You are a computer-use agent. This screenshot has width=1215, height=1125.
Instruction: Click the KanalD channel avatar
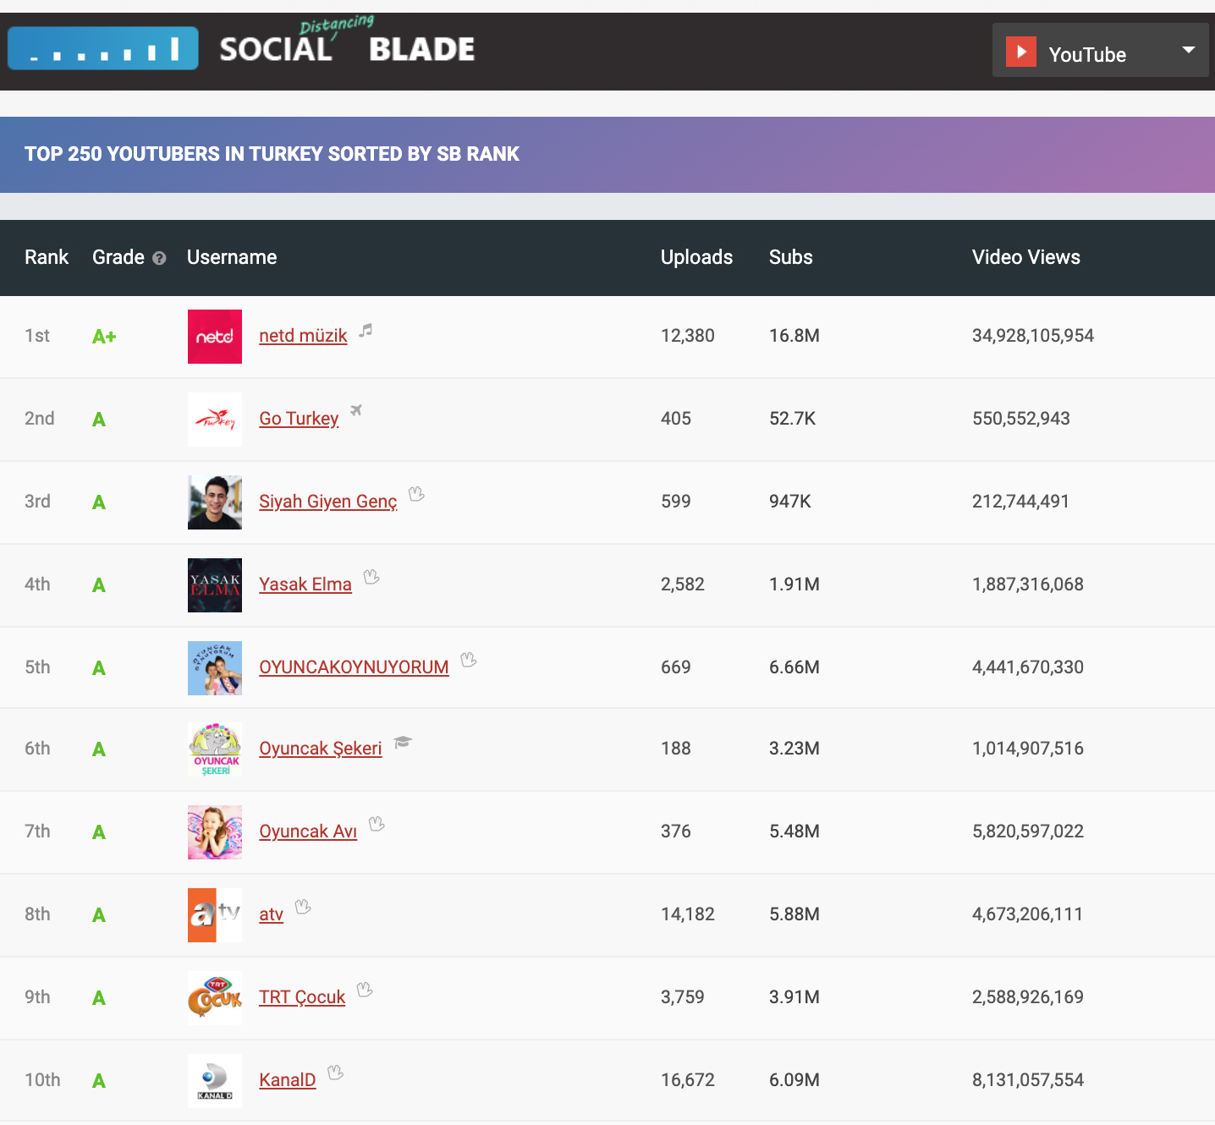(215, 1081)
